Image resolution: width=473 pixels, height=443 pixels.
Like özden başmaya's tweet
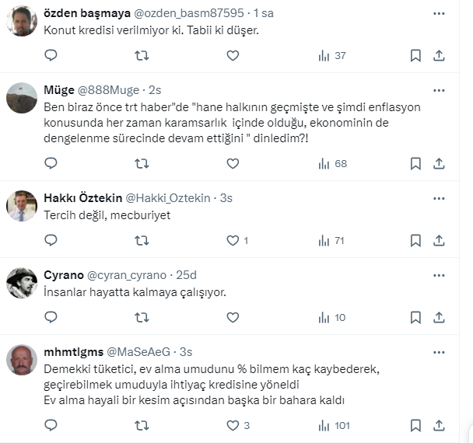pyautogui.click(x=233, y=56)
